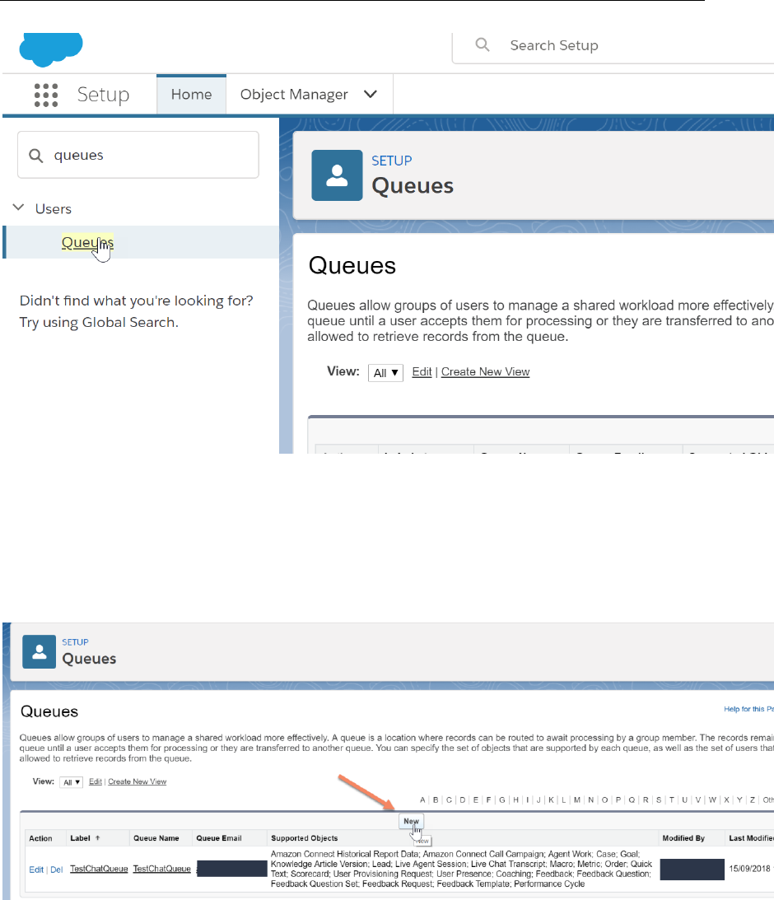774x900 pixels.
Task: Click the Supported Objects text for TestChatQueue
Action: (461, 869)
